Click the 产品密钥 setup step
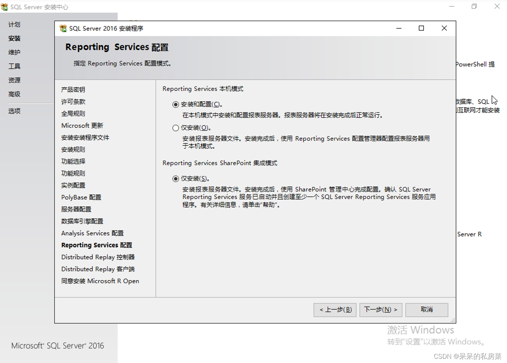Image resolution: width=507 pixels, height=363 pixels. tap(73, 89)
